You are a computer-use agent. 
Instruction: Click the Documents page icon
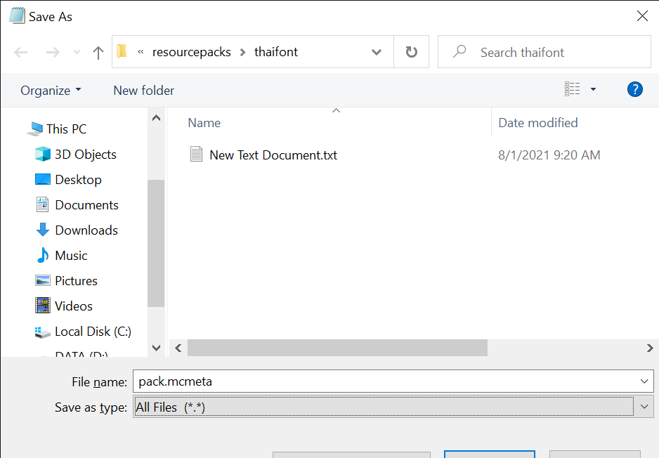coord(42,204)
